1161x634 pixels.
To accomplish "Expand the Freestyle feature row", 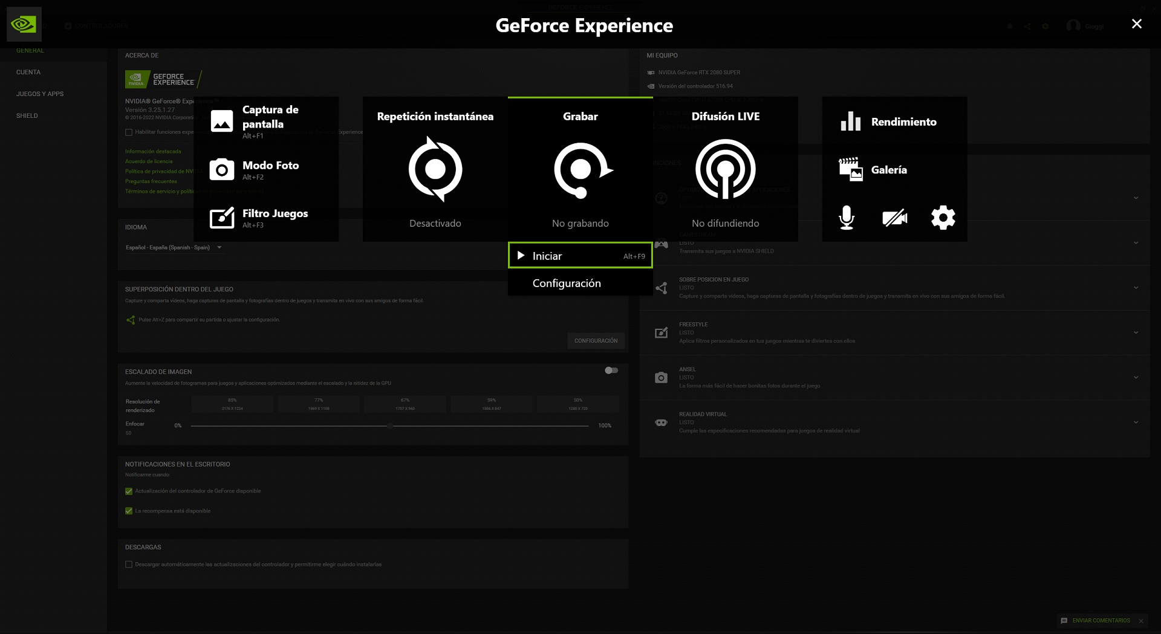I will [x=1136, y=332].
